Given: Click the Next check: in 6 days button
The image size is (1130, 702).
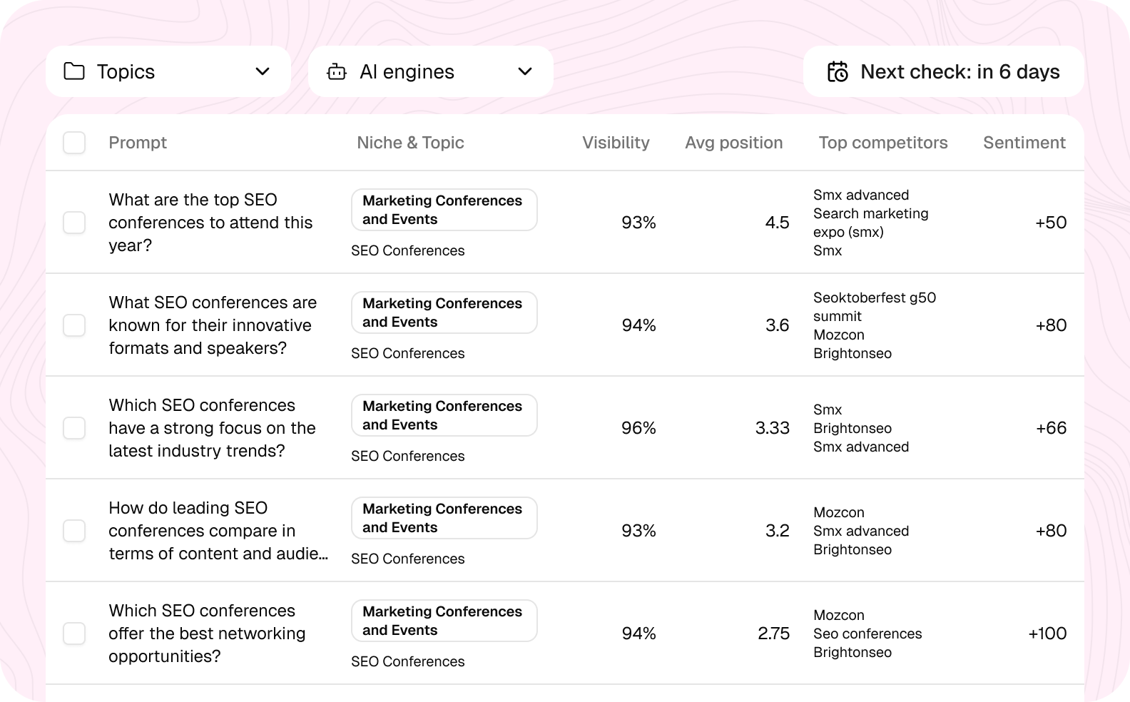Looking at the screenshot, I should 943,71.
